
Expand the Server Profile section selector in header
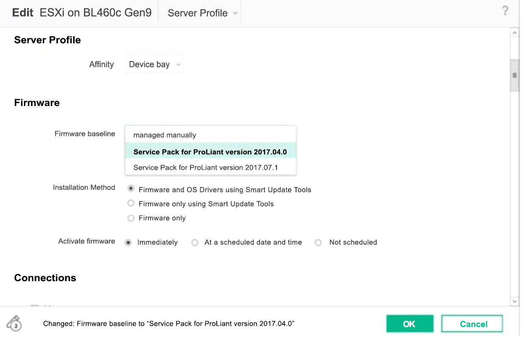202,13
